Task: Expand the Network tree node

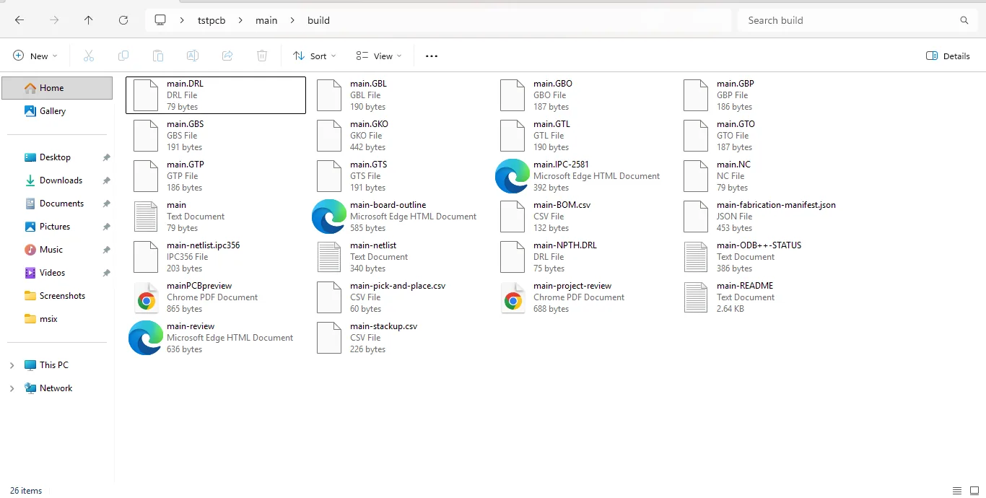Action: (12, 388)
